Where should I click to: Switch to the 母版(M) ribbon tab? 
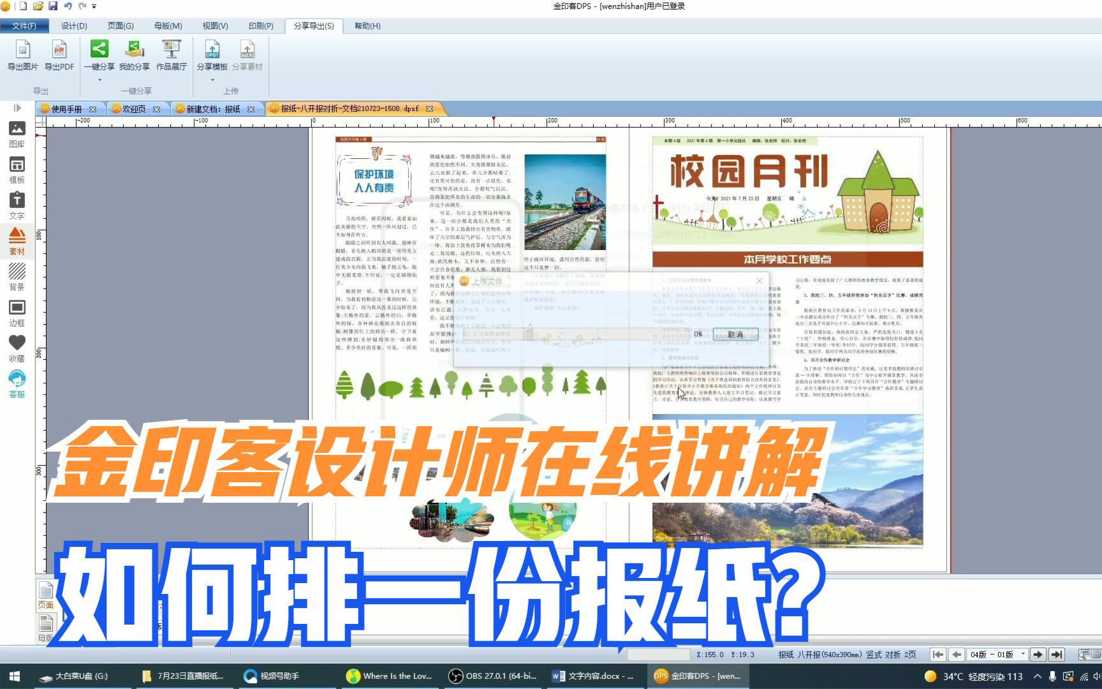(x=168, y=26)
